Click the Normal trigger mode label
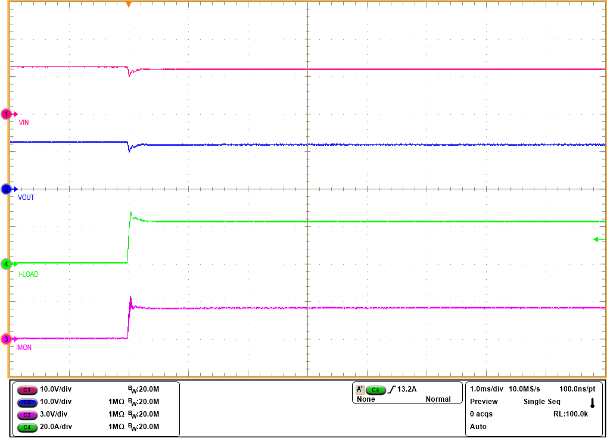 coord(438,399)
